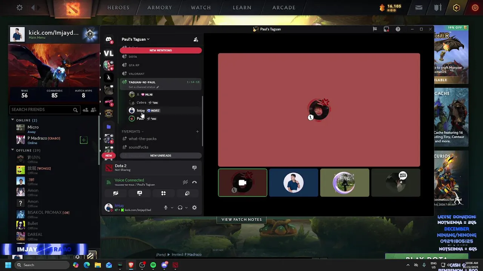Jump to New Unreads in Discord

pyautogui.click(x=161, y=155)
